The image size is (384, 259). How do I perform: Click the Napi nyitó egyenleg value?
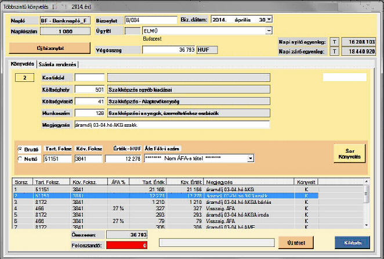358,42
